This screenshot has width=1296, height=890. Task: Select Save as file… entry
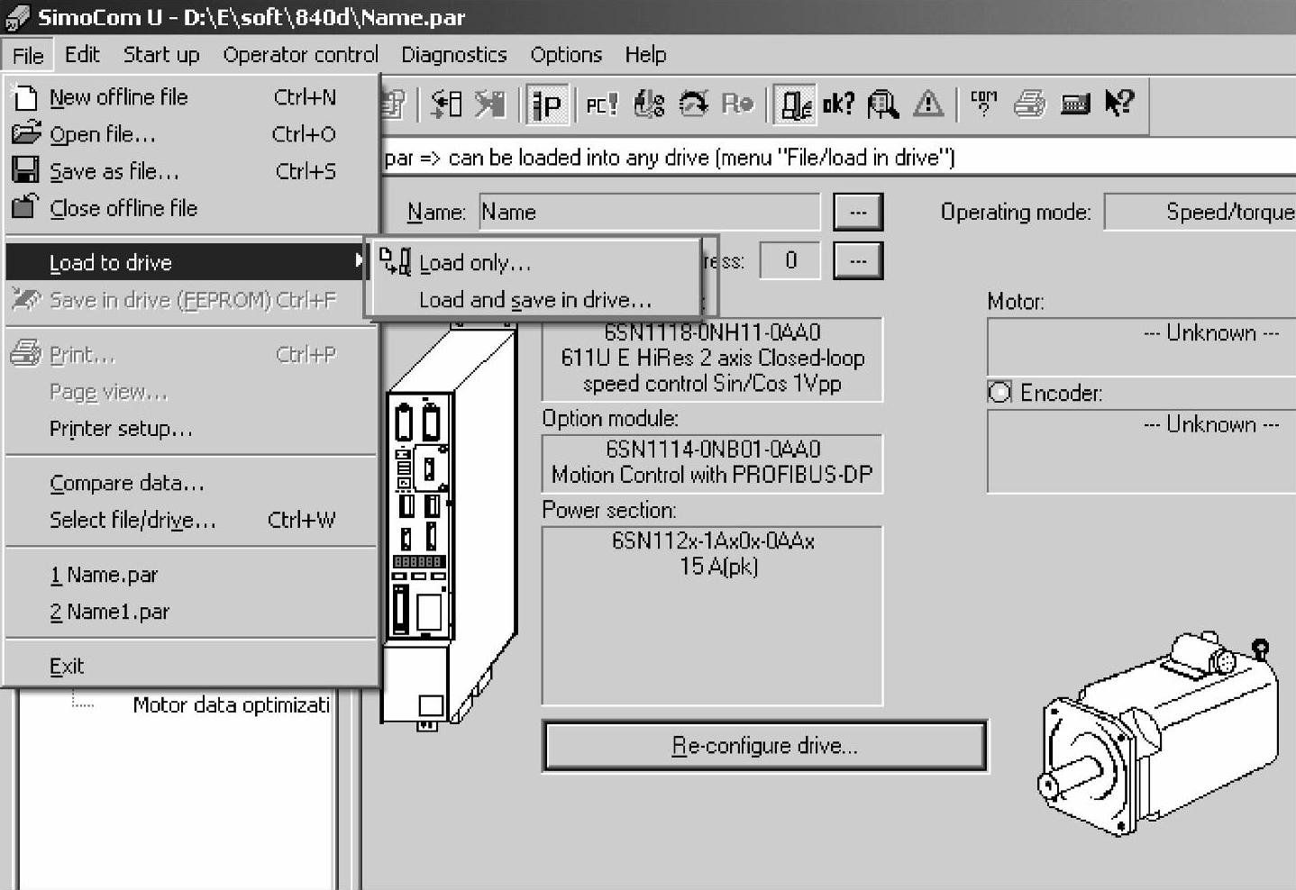tap(191, 171)
